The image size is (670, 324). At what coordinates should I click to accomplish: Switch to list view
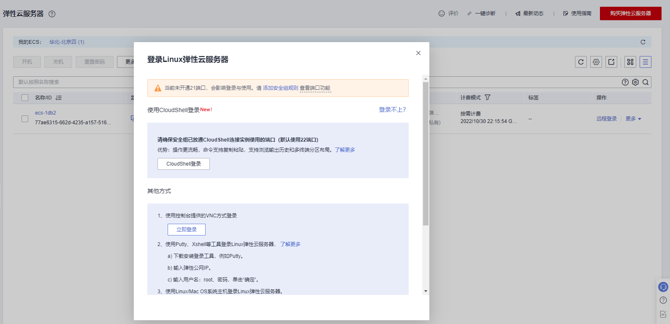(x=646, y=62)
